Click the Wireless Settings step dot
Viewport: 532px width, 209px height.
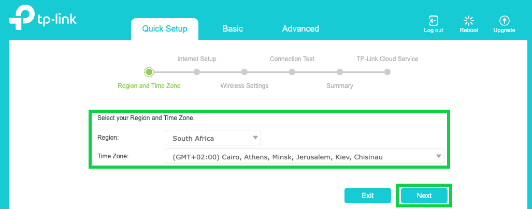245,72
